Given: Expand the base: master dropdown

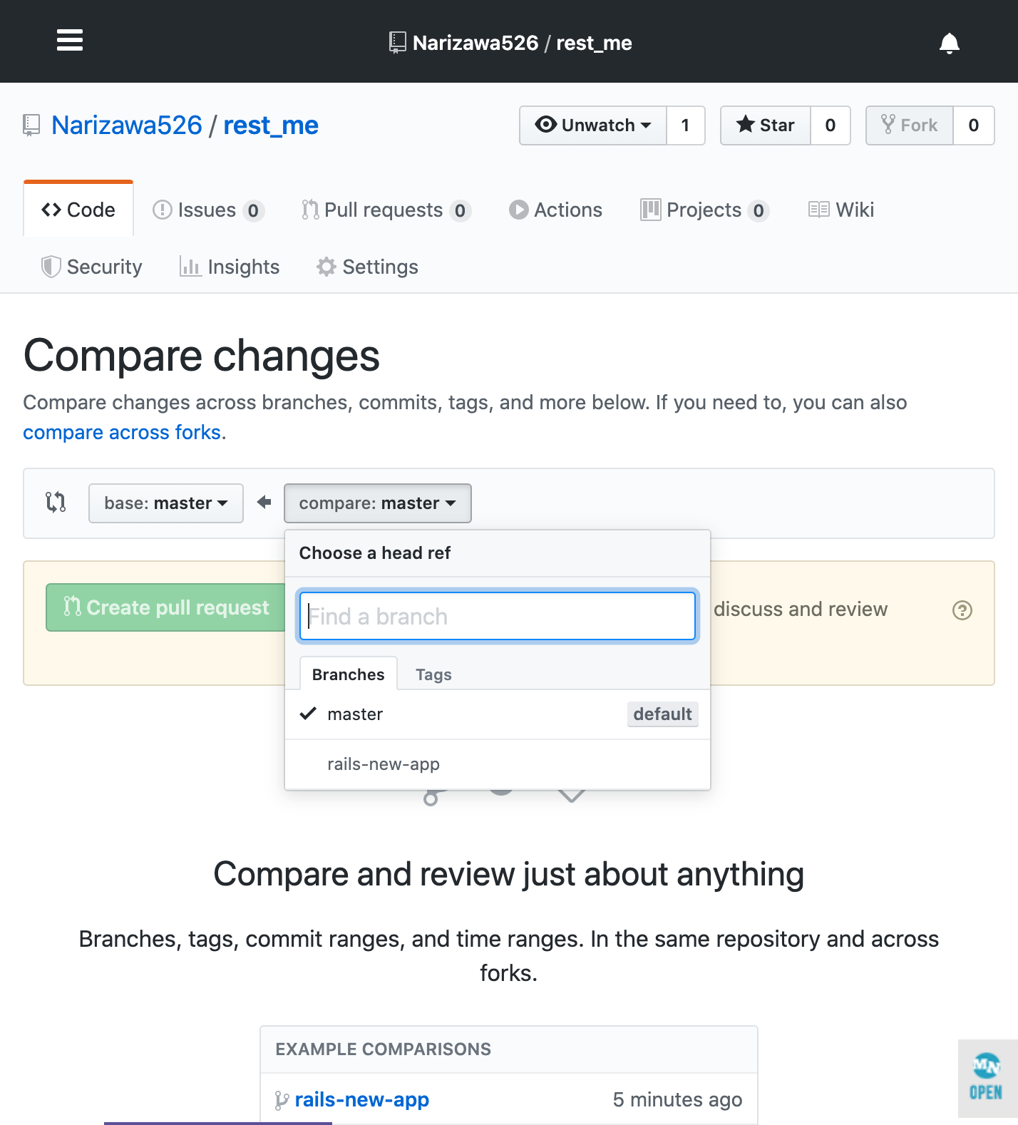Looking at the screenshot, I should 166,503.
